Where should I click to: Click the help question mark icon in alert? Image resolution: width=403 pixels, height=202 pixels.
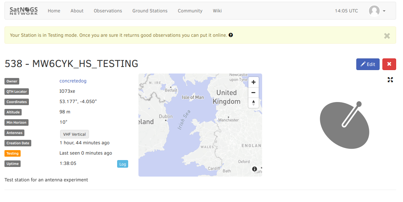pyautogui.click(x=231, y=35)
